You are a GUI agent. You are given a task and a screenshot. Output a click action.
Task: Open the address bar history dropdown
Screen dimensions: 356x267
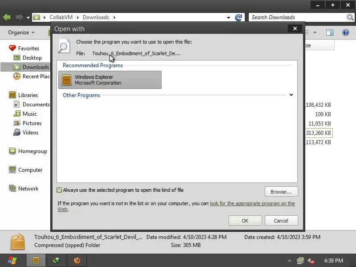pyautogui.click(x=228, y=17)
